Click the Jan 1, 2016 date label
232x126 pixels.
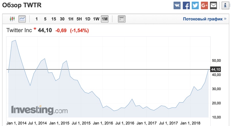click(x=103, y=123)
